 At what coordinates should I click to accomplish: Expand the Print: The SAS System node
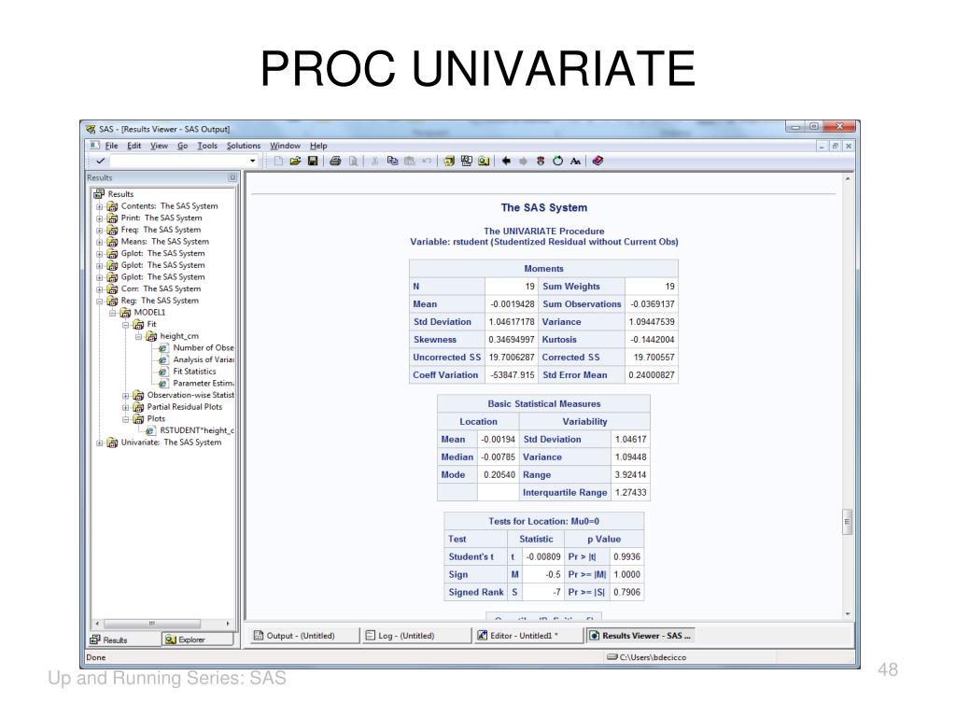pos(99,218)
